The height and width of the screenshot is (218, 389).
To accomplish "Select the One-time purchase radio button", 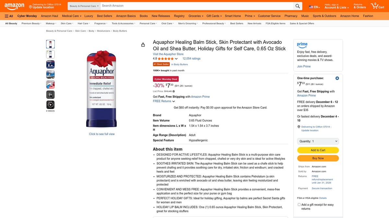I will [337, 78].
